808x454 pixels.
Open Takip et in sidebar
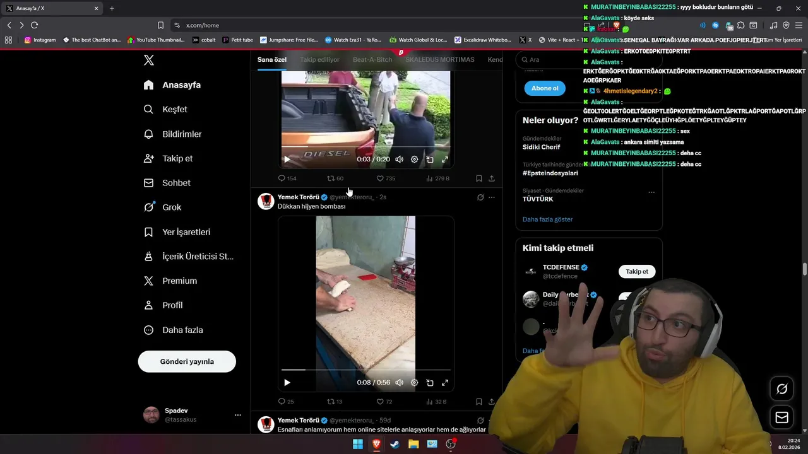168,158
